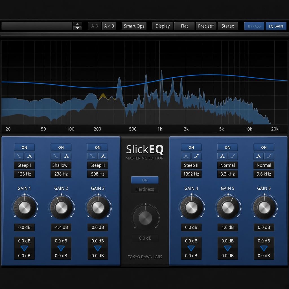This screenshot has width=289, height=289.
Task: Click the 1392 Hz frequency field
Action: click(191, 174)
